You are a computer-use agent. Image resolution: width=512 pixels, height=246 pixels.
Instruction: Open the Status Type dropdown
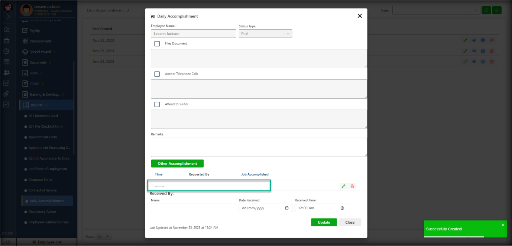point(265,34)
